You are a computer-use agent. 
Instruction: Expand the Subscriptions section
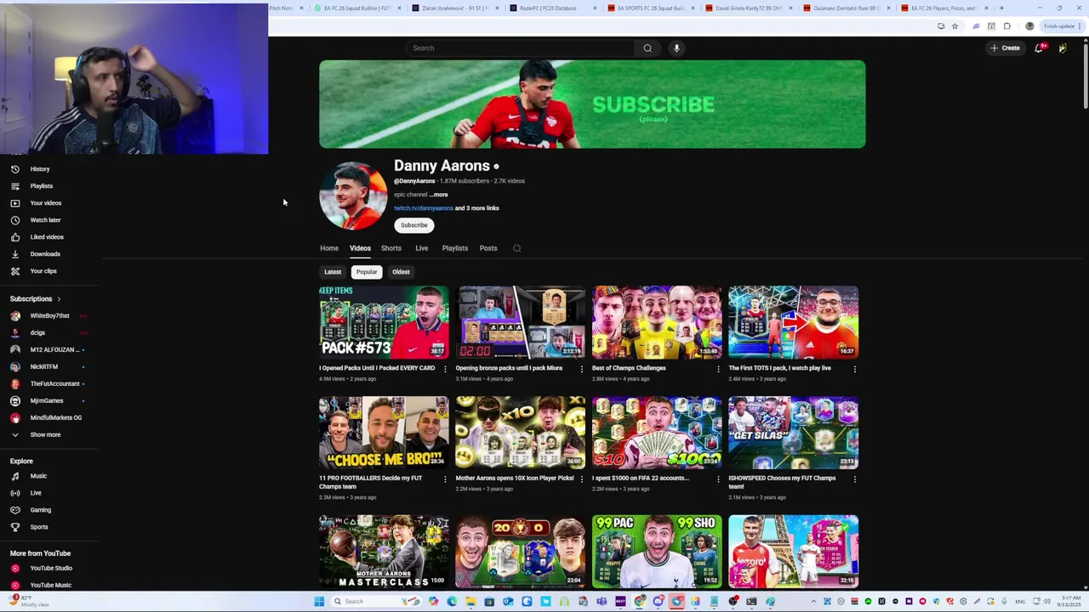35,299
